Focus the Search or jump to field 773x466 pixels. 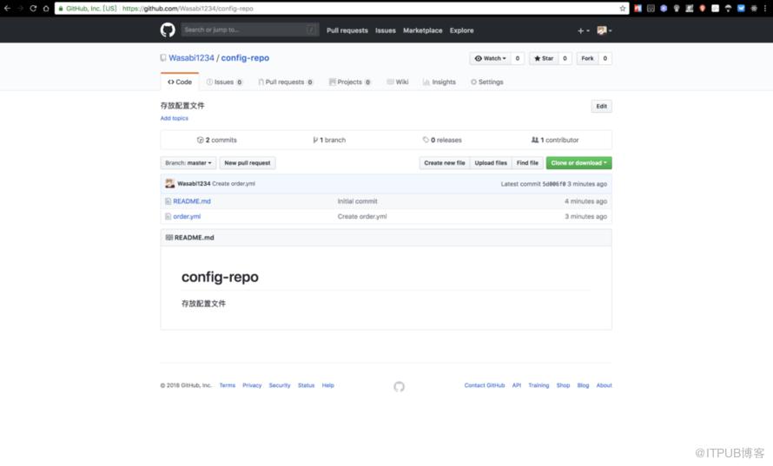click(250, 30)
